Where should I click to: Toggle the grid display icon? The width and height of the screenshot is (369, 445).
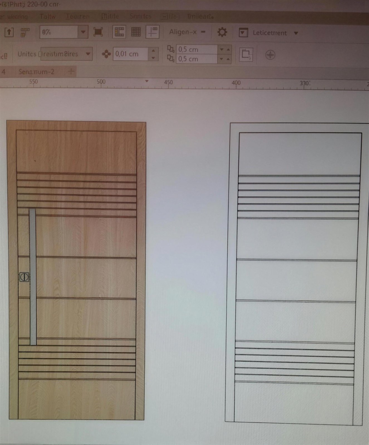coord(136,32)
